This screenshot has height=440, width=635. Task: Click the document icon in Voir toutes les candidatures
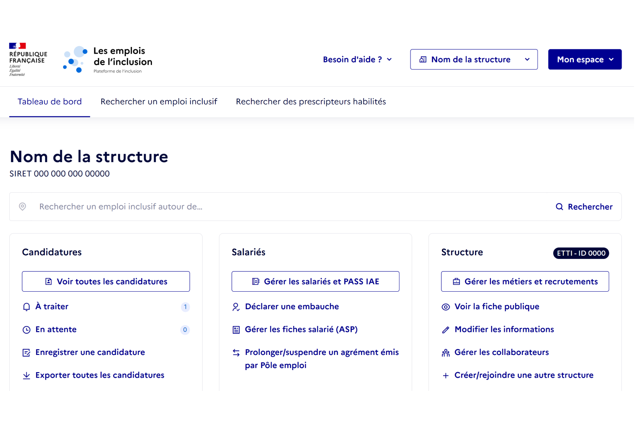click(x=49, y=282)
